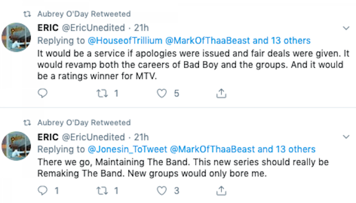The width and height of the screenshot is (356, 203).
Task: Reply to the Maintaining The Band tweet
Action: click(x=43, y=190)
